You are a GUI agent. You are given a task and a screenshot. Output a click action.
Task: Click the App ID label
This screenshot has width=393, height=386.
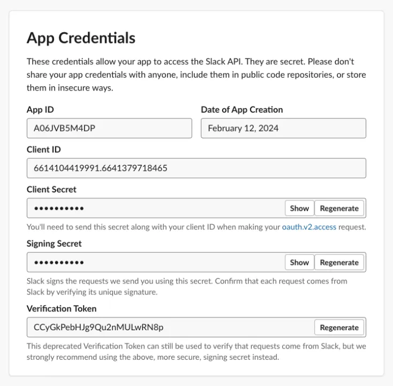[40, 110]
